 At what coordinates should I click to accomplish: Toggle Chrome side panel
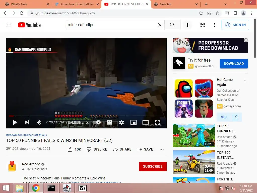[x=235, y=13]
